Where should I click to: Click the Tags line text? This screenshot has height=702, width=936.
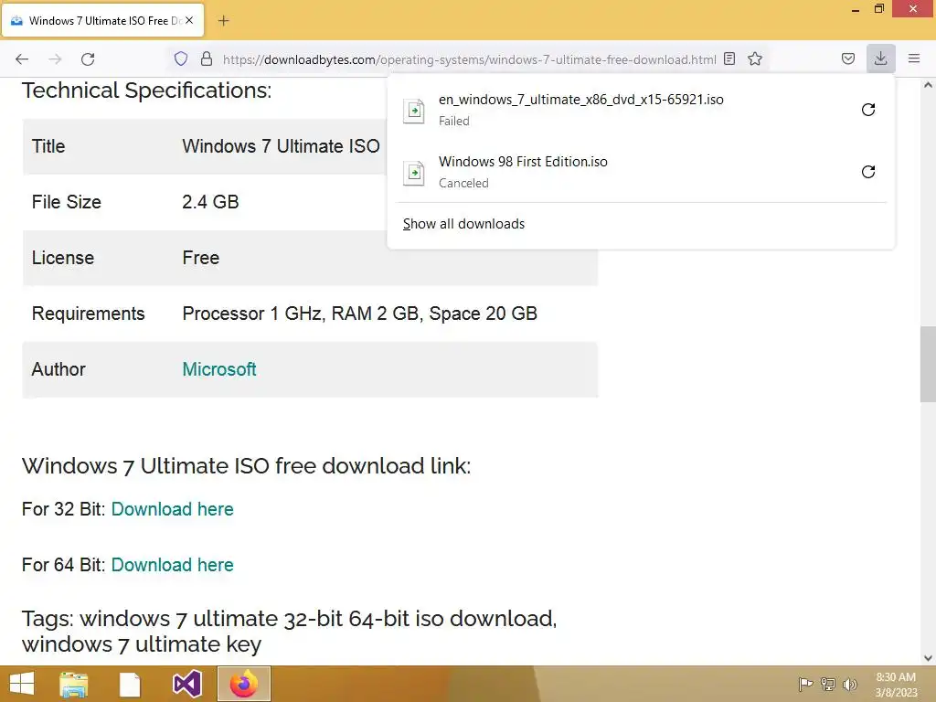(x=290, y=631)
